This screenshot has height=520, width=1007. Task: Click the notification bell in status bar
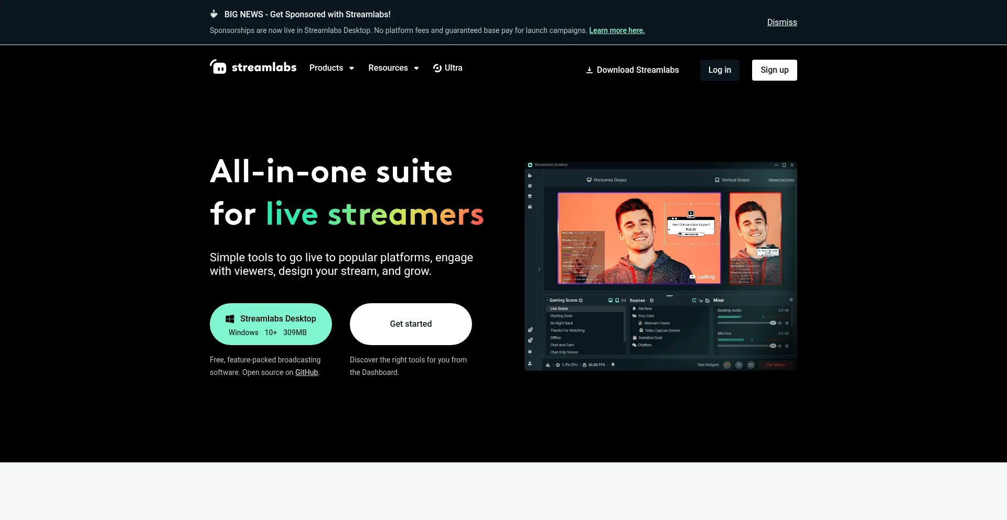613,365
